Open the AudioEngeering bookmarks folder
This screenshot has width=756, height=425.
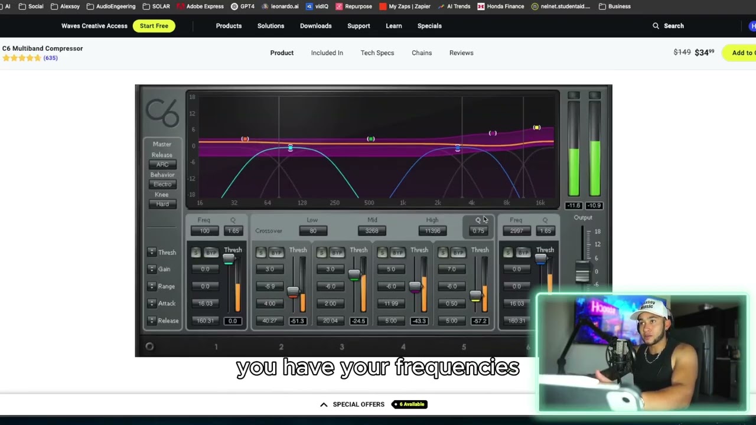click(x=110, y=6)
